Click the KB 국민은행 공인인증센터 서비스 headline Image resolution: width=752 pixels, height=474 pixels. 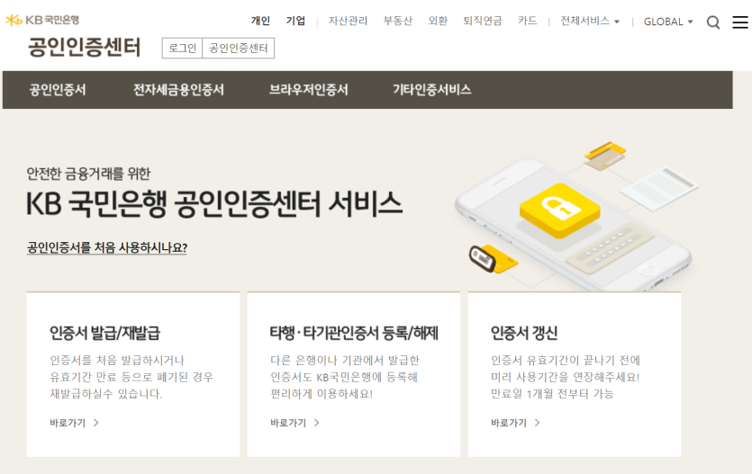(x=213, y=203)
